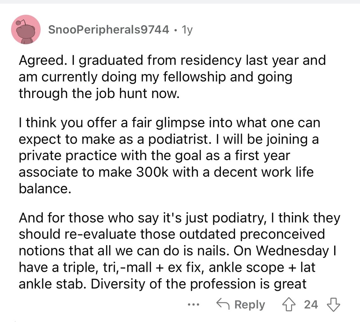Click the curved reply arrow icon
The width and height of the screenshot is (360, 322).
pos(223,304)
